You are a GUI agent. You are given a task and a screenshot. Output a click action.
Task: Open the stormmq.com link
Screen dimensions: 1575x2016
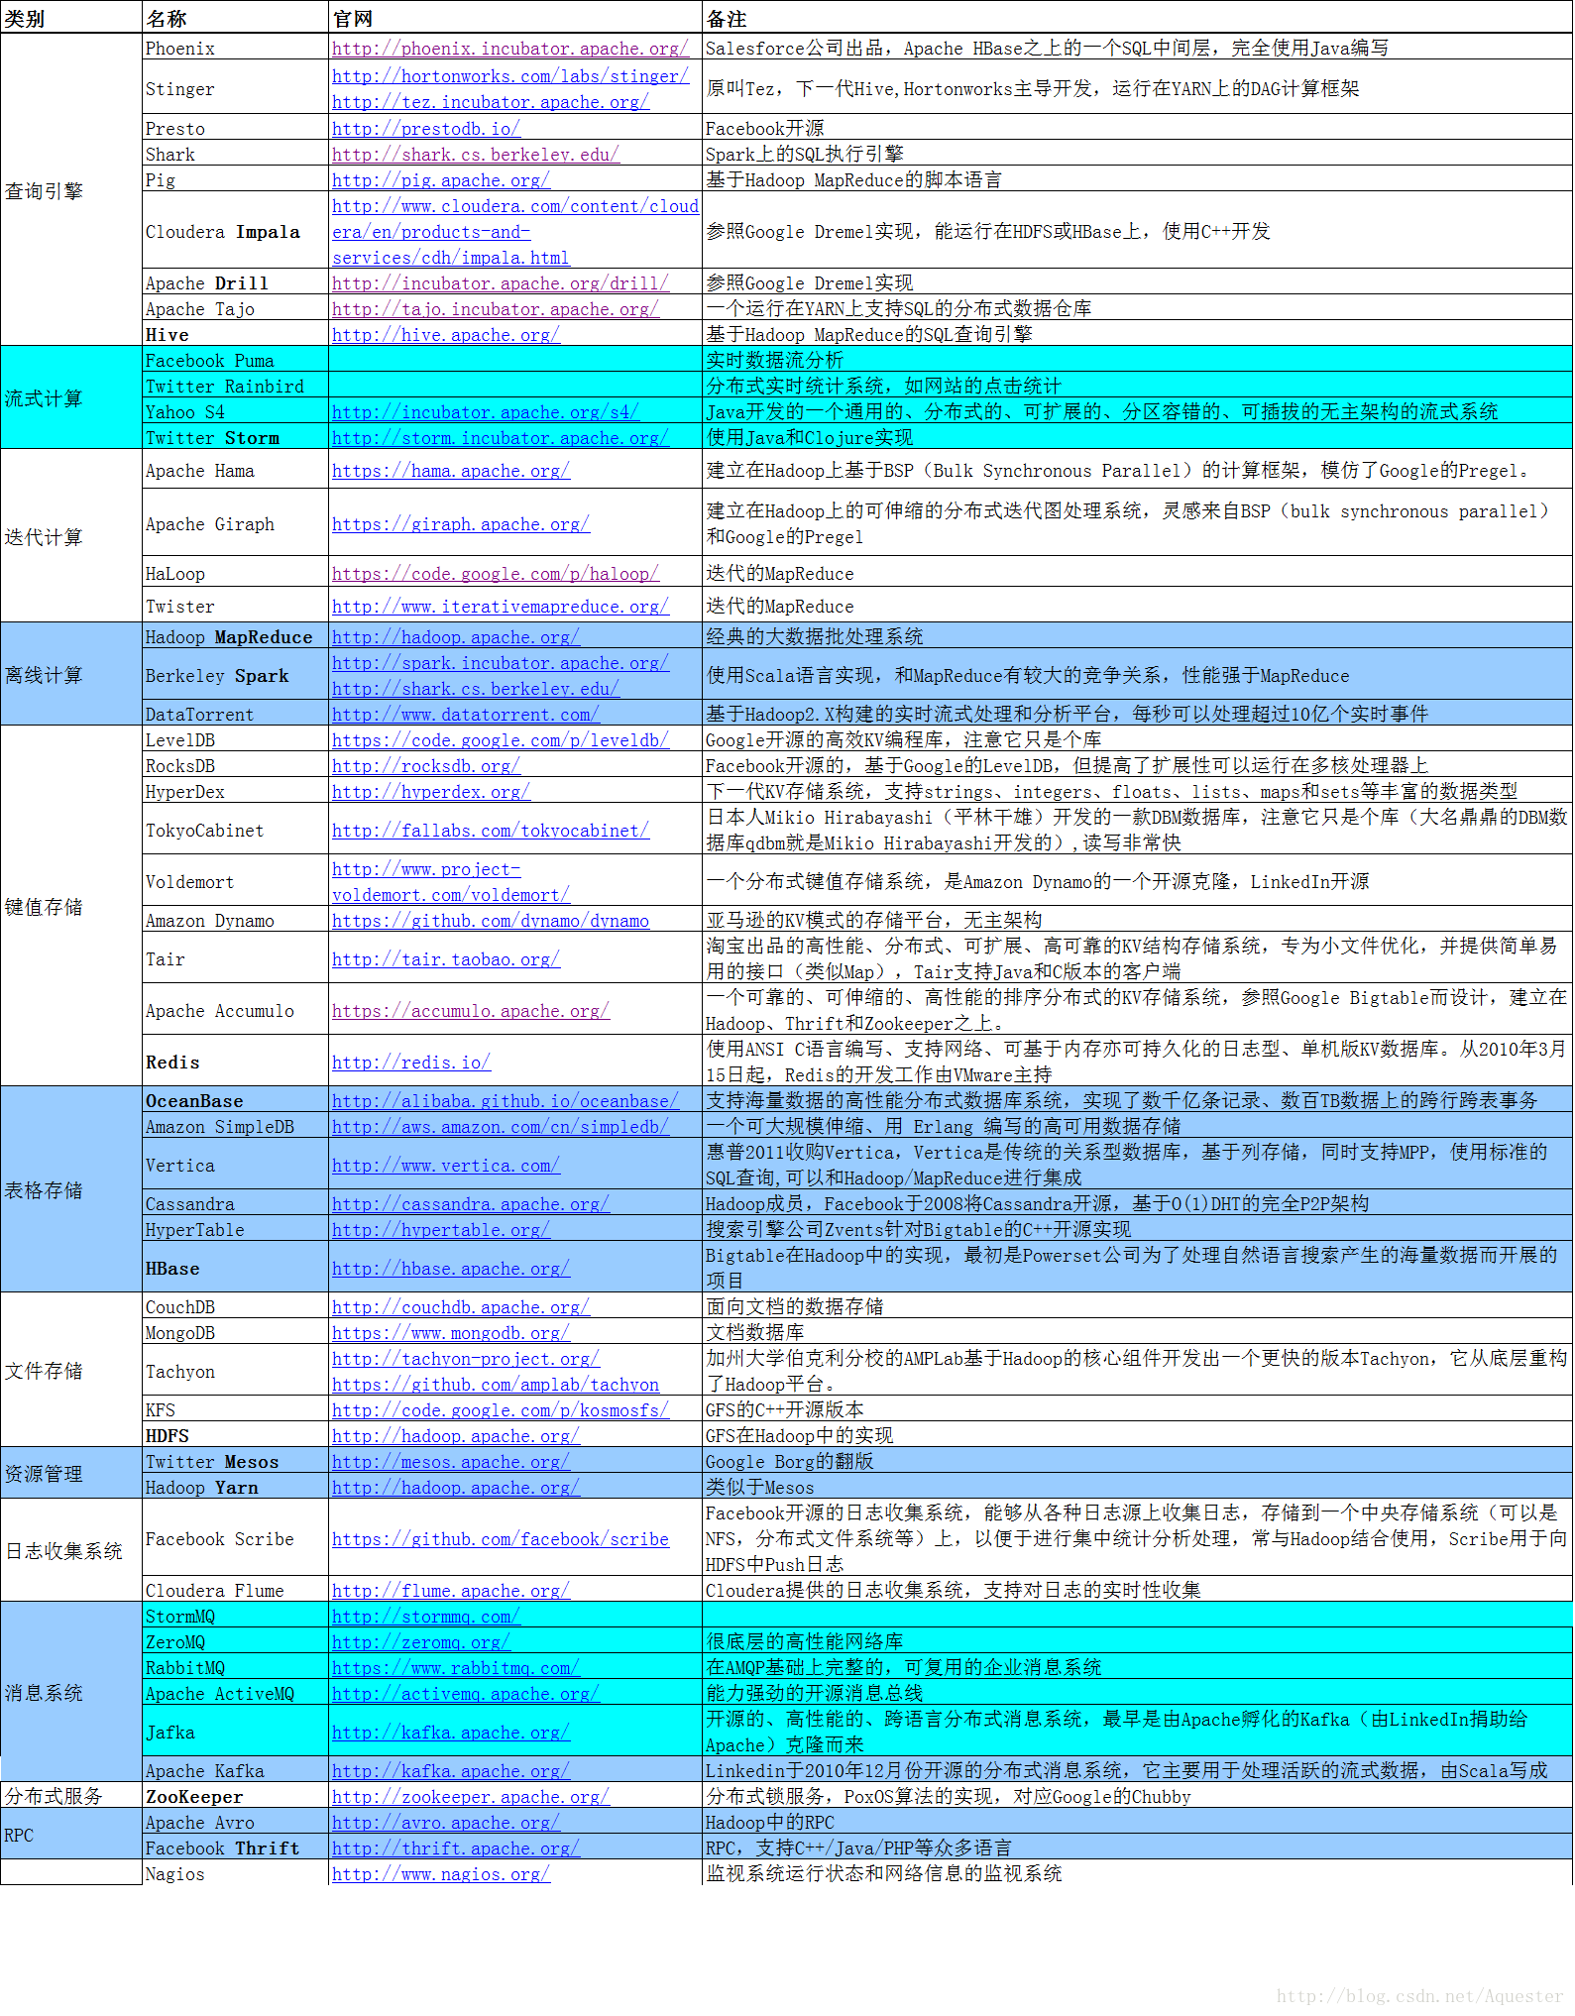[425, 1617]
